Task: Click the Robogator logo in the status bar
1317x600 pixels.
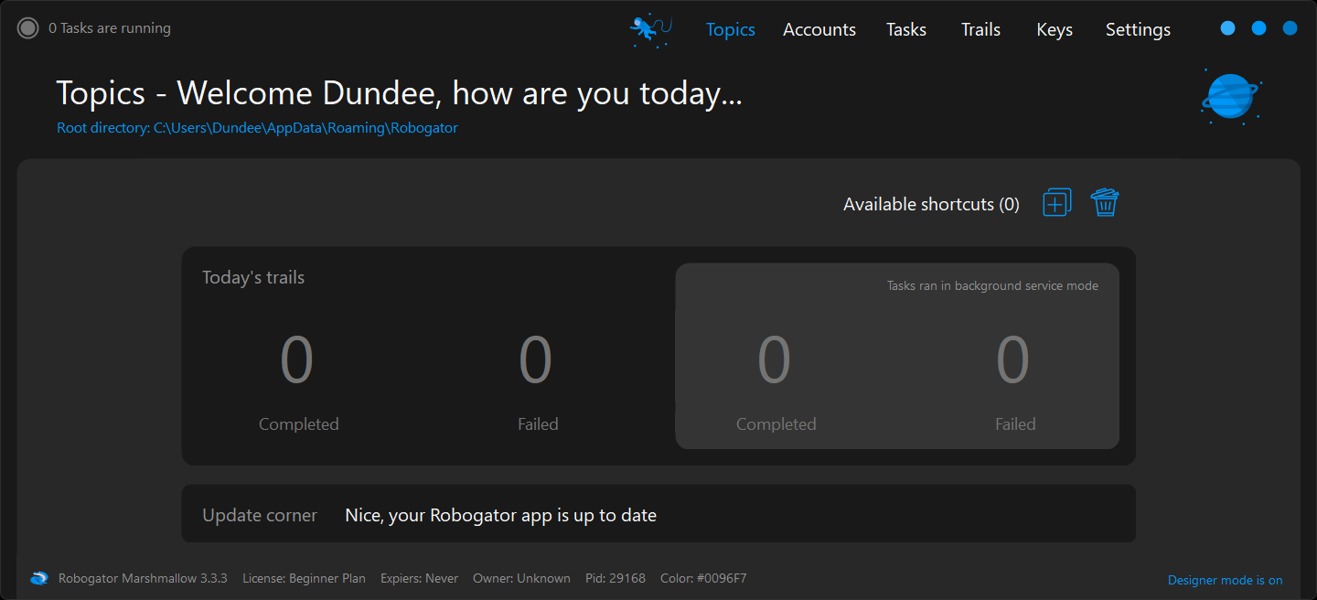Action: [38, 578]
